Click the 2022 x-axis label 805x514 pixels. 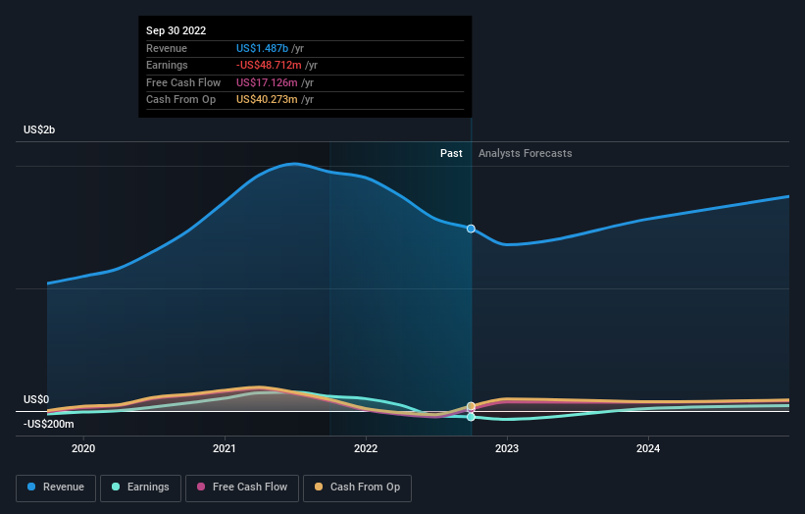click(x=366, y=448)
